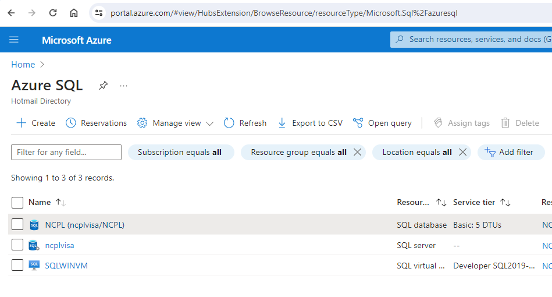The image size is (552, 297).
Task: Open the Azure portal hamburger menu
Action: pos(14,40)
